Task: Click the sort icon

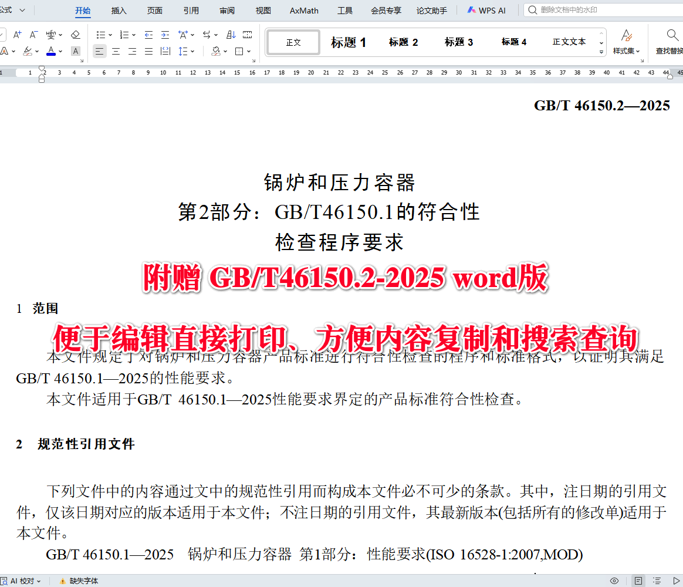Action: coord(231,35)
